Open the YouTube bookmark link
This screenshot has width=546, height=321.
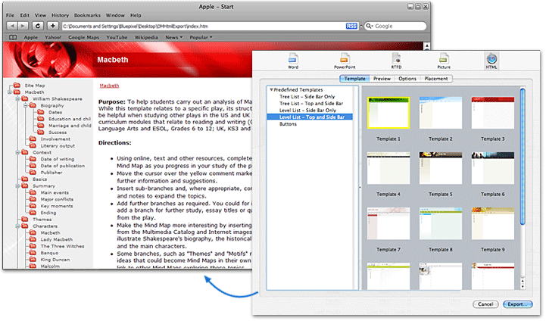pos(117,37)
